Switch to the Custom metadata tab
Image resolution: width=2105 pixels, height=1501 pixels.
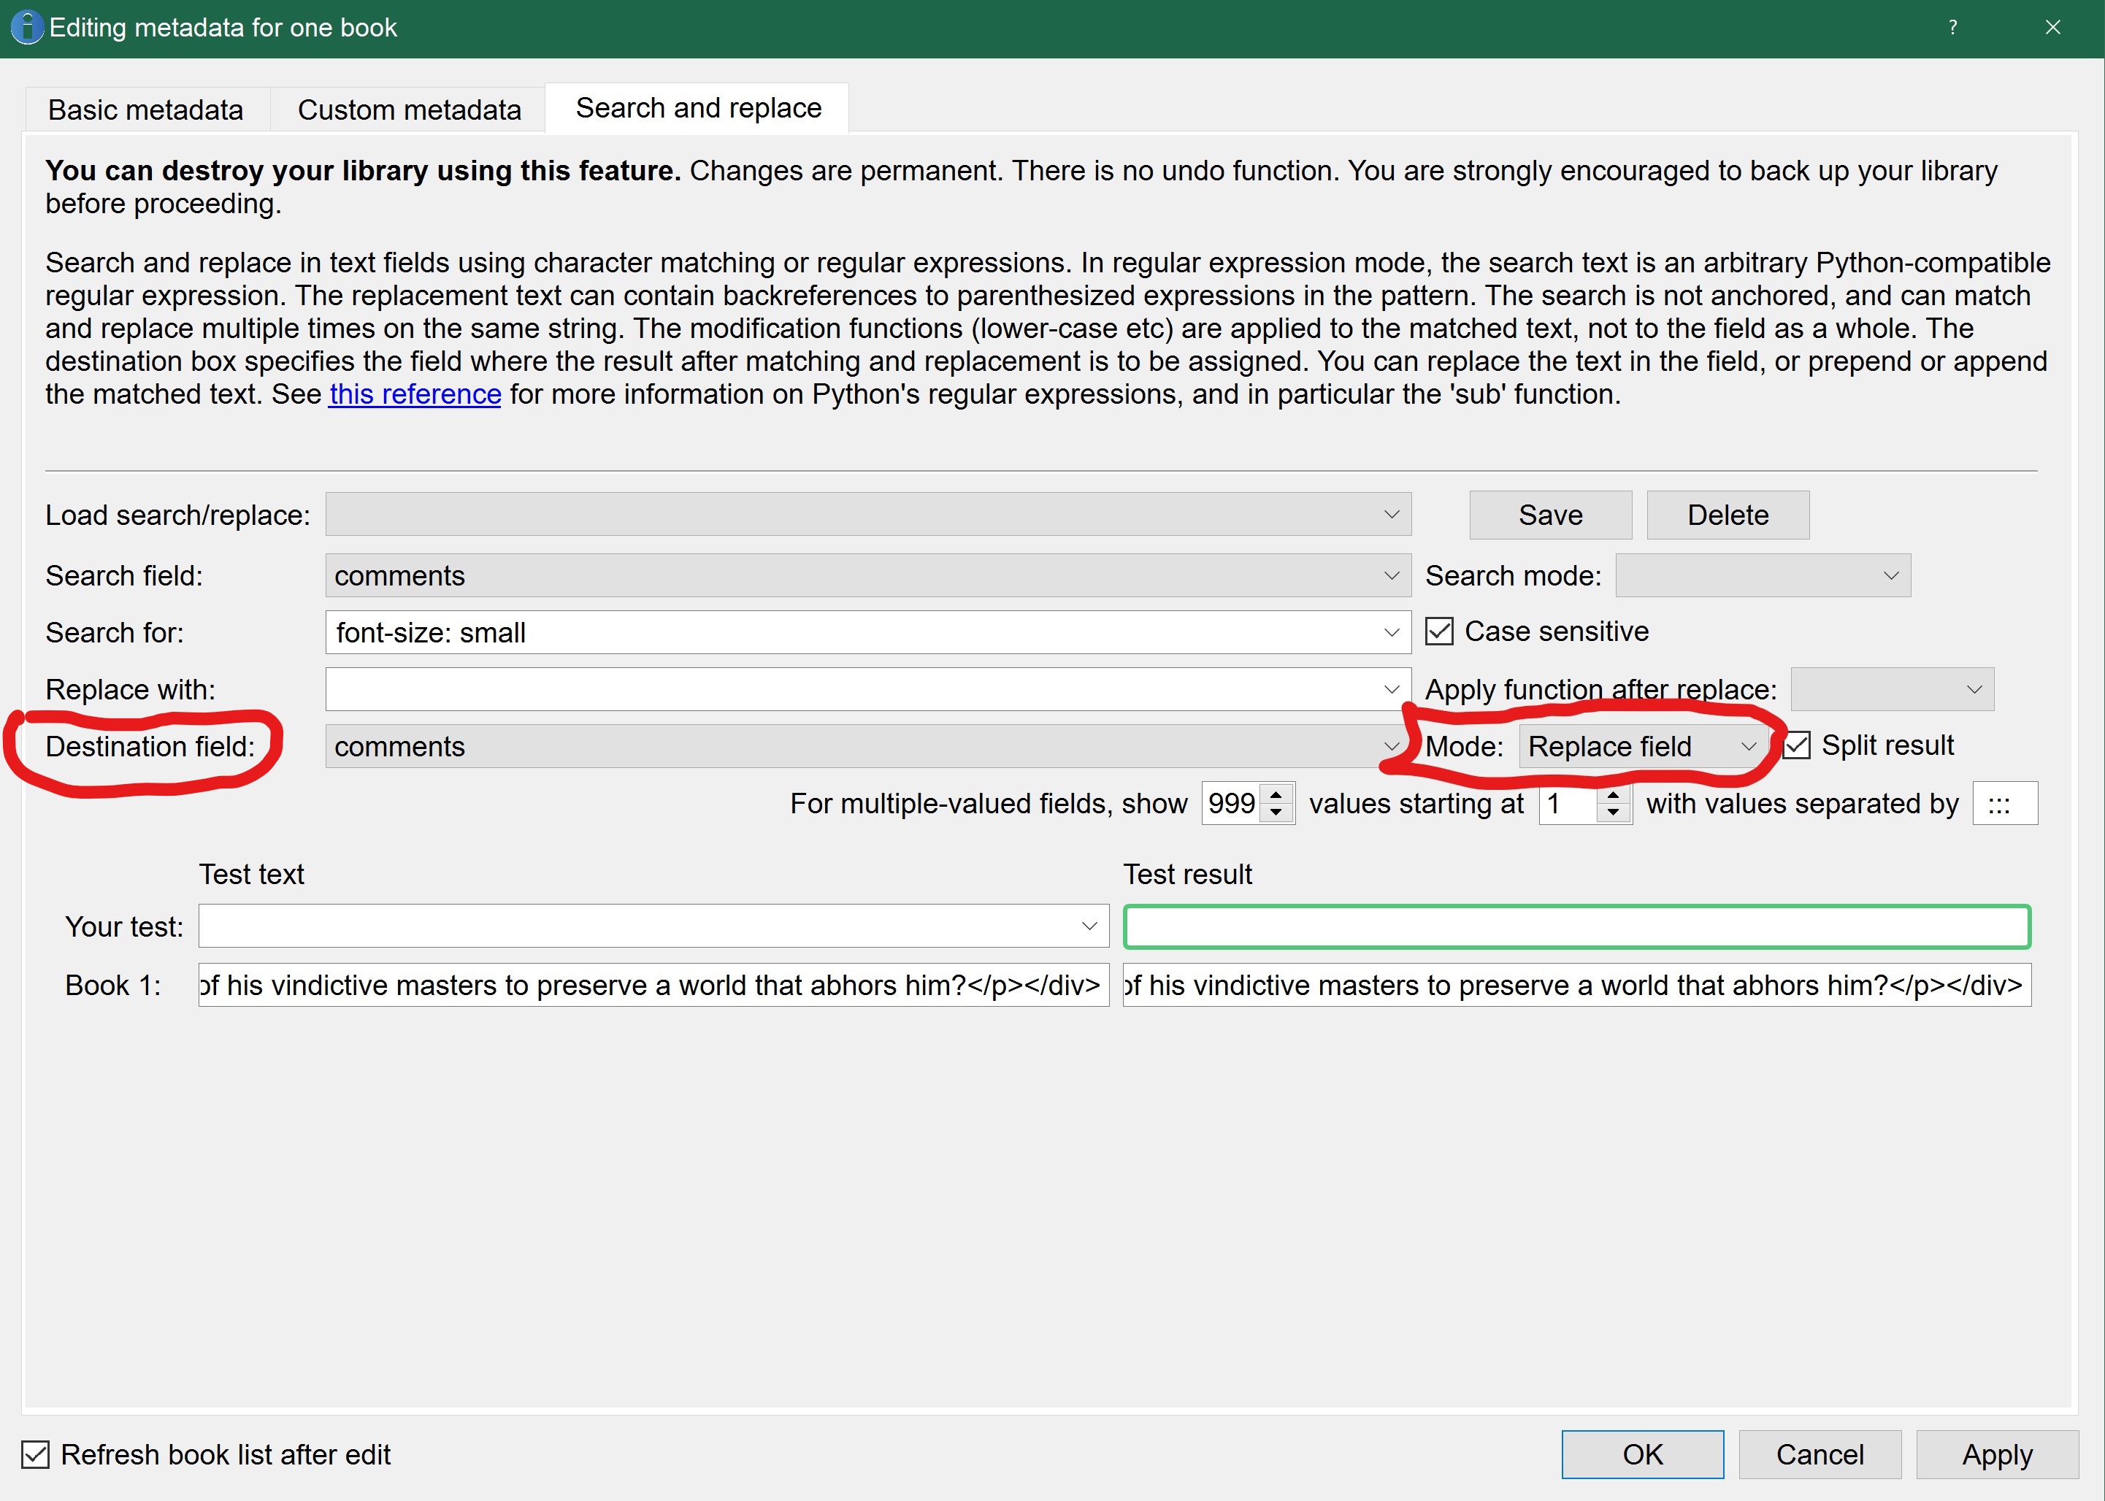(409, 110)
